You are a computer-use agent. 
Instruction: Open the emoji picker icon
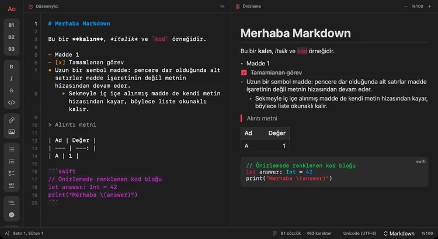[12, 214]
